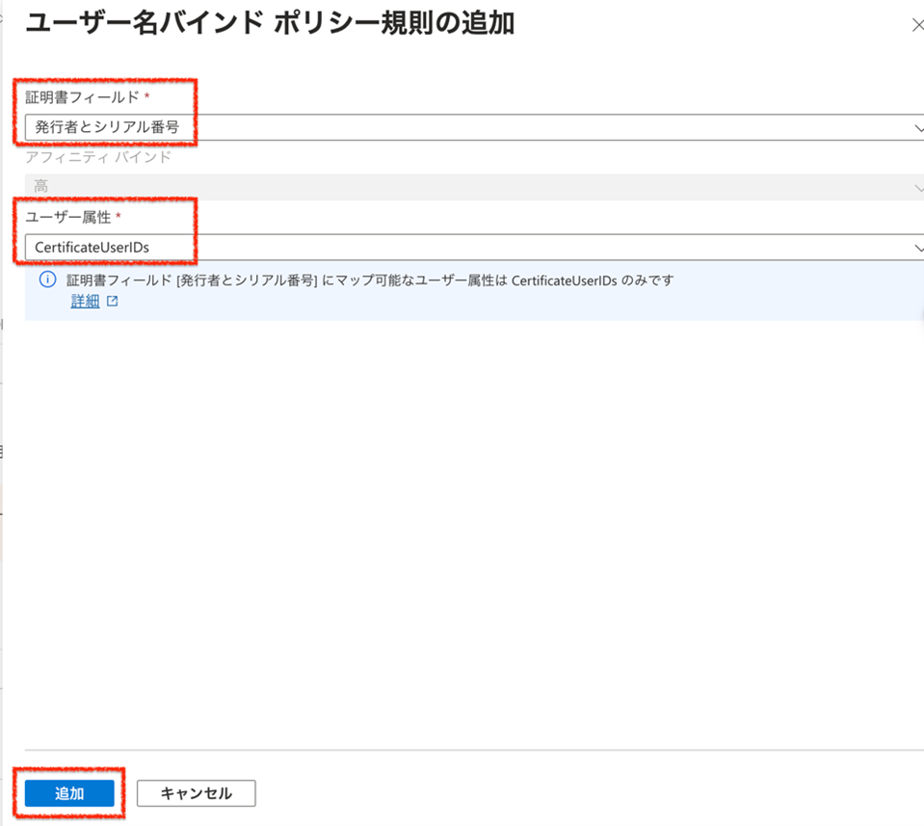Select the CertificateUserIDs value shown
The image size is (924, 826).
(x=96, y=246)
